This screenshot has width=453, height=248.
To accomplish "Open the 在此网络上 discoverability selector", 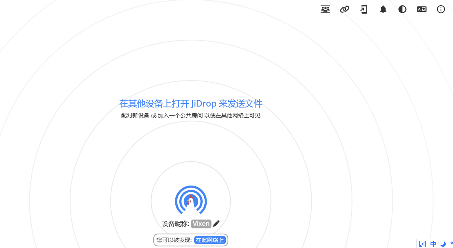I will tap(210, 240).
